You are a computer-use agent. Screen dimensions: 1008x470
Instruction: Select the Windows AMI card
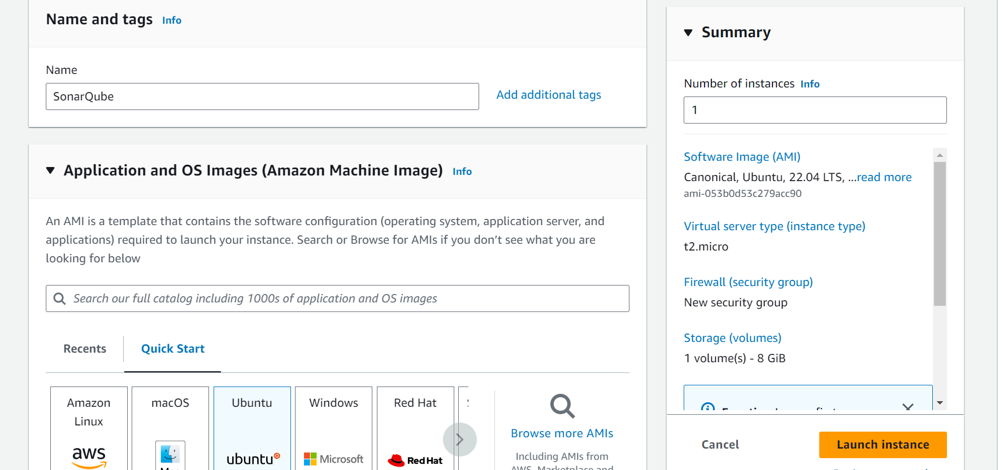click(333, 428)
